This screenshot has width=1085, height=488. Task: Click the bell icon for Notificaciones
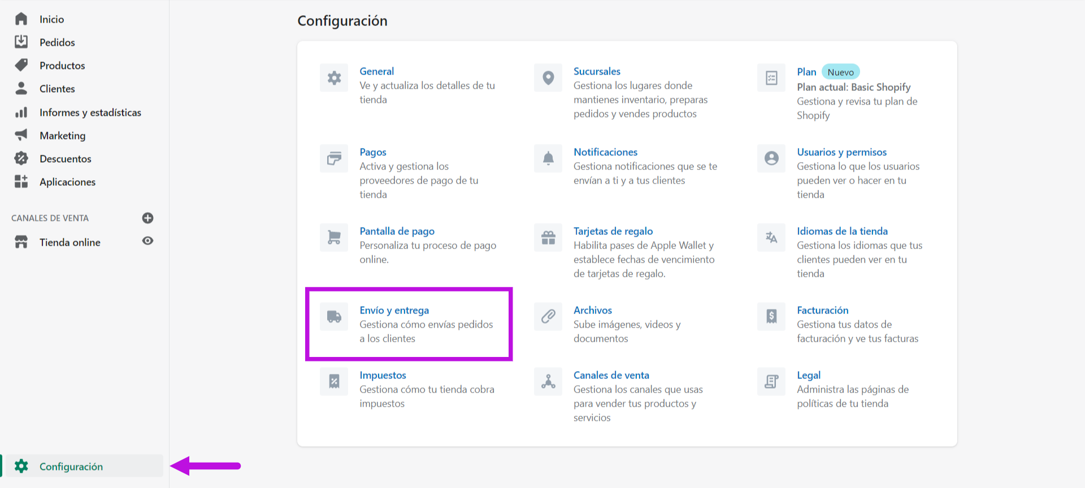548,158
